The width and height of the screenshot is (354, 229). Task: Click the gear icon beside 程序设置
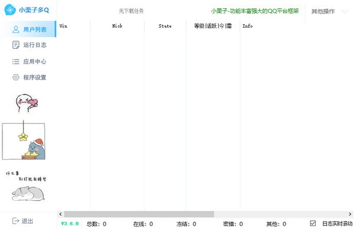coord(16,77)
